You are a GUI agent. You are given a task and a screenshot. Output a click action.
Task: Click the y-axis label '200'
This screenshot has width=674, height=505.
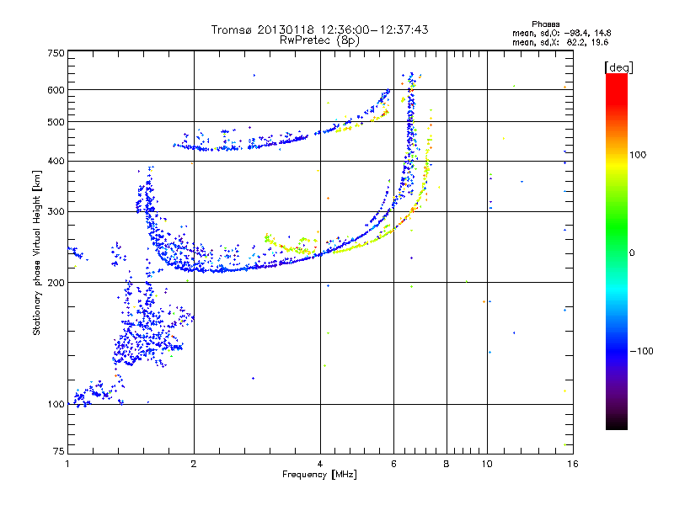click(x=56, y=283)
